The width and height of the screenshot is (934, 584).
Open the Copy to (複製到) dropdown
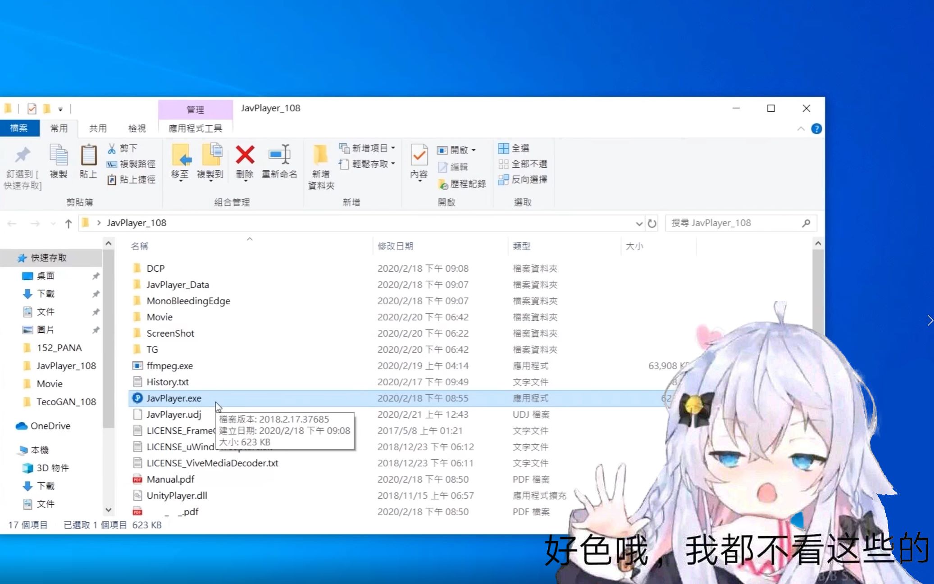click(210, 181)
